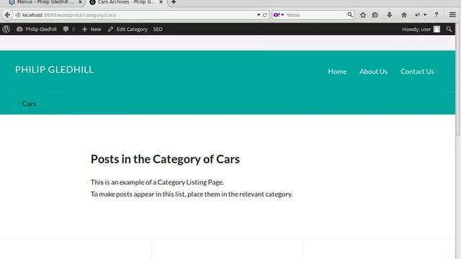Click the PHILIP GLEDHILL site title
461x259 pixels.
point(55,70)
